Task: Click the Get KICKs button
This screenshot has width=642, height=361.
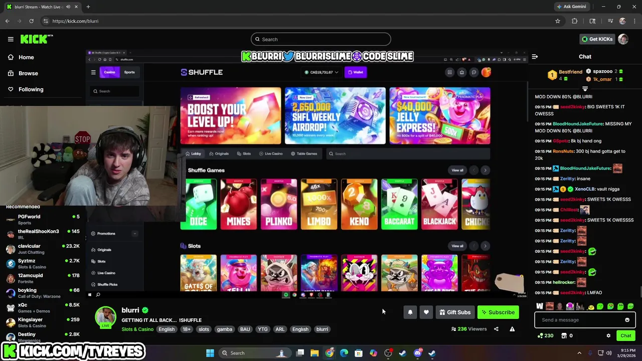Action: coord(597,39)
